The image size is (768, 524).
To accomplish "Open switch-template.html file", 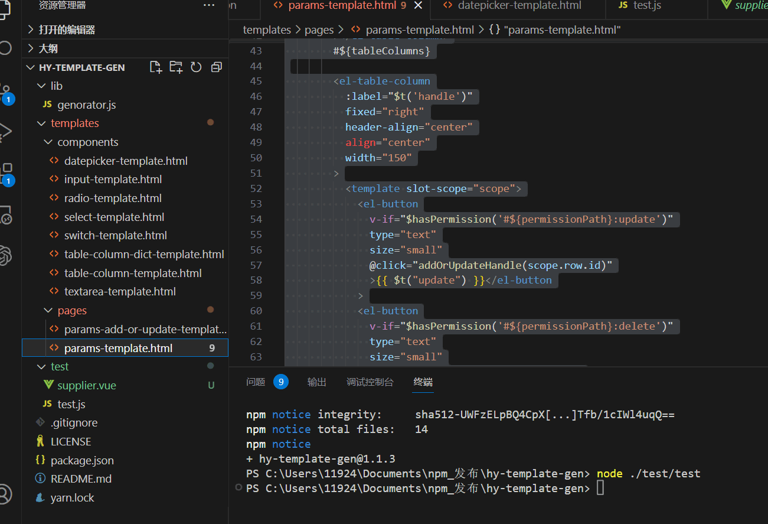I will 125,235.
